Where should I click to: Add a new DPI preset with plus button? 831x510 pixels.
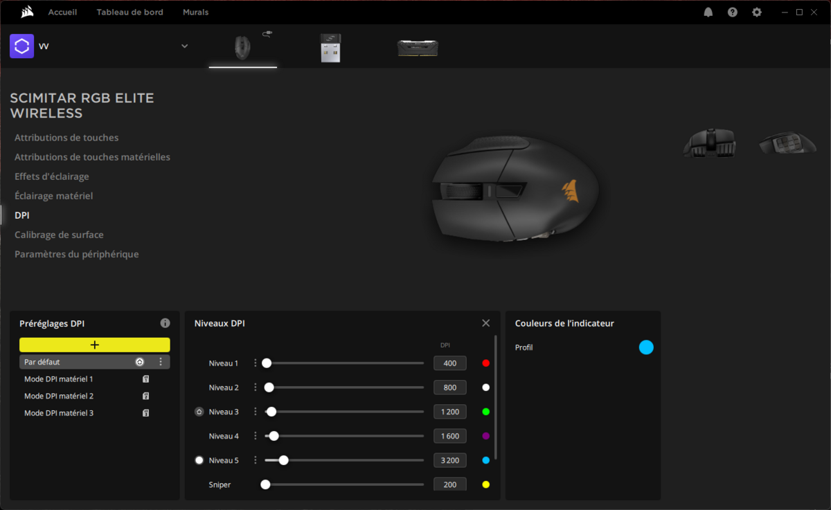[x=95, y=345]
